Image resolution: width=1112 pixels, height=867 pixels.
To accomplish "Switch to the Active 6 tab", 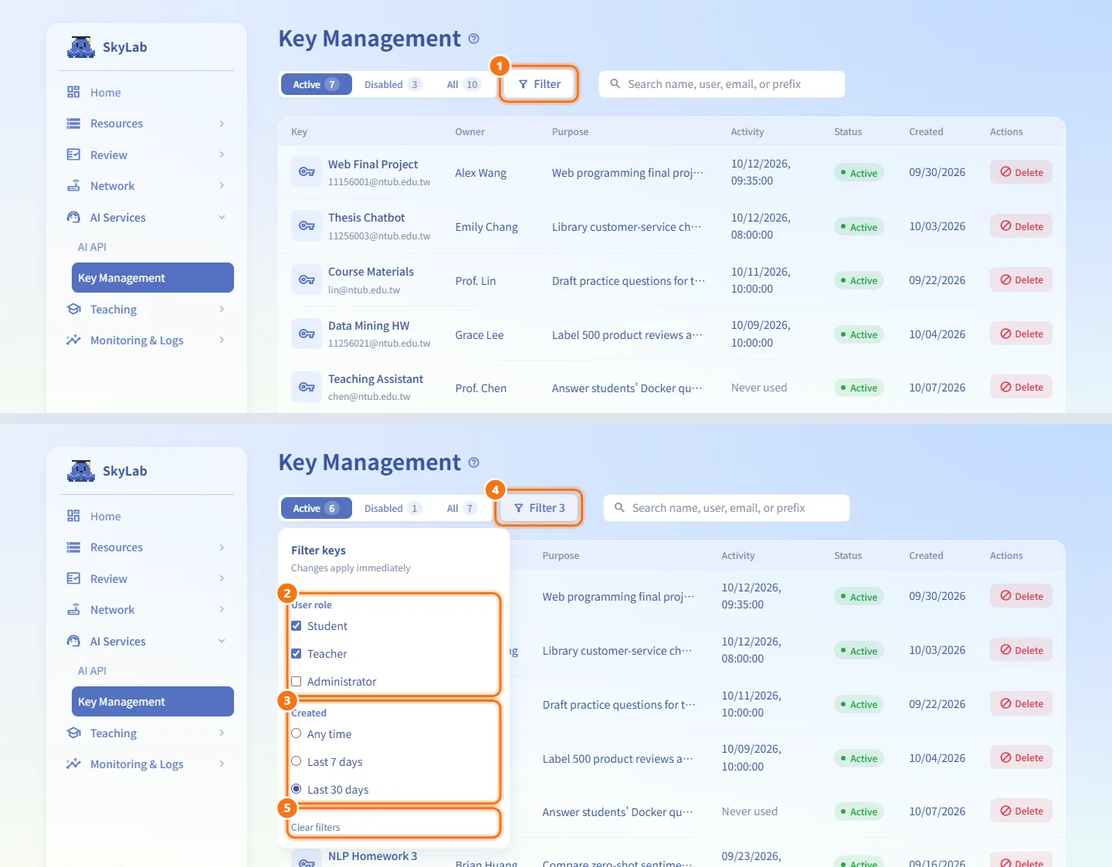I will tap(316, 508).
